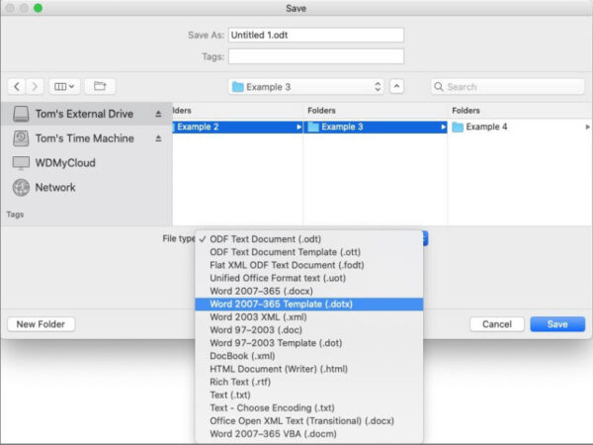Select the Example 3 folder row
The image size is (593, 445).
coord(376,127)
